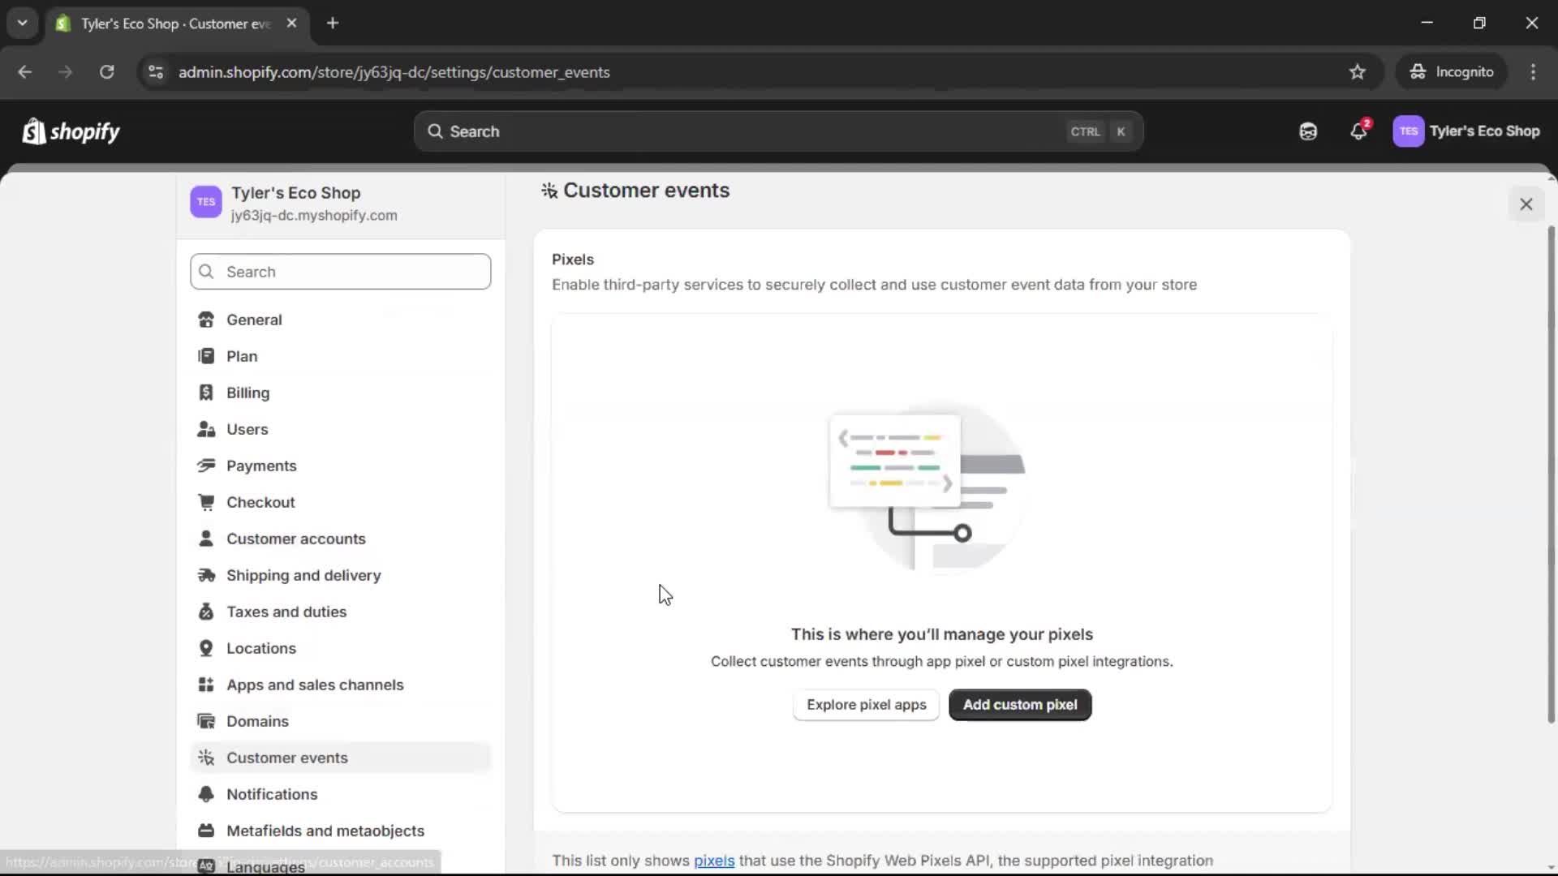The image size is (1558, 876).
Task: Open Locations settings via the pin icon
Action: pyautogui.click(x=207, y=648)
